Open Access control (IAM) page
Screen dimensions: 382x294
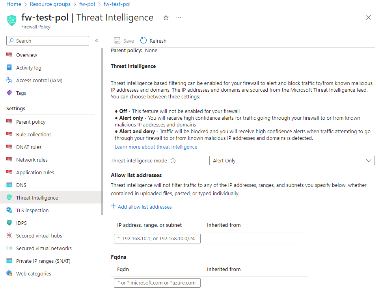tap(39, 81)
